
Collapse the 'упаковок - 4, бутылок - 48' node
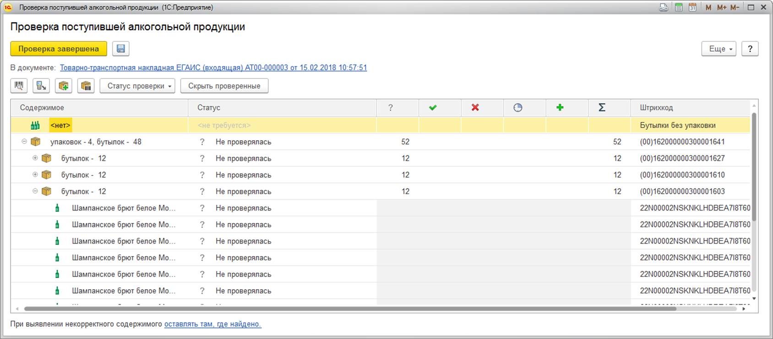tap(24, 142)
